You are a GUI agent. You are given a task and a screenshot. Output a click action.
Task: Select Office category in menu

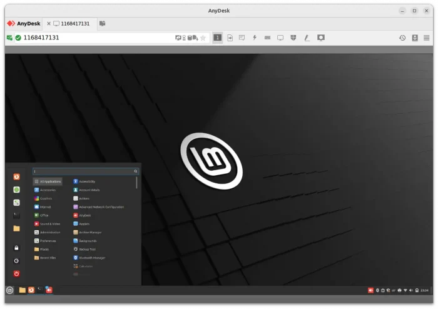coord(41,215)
